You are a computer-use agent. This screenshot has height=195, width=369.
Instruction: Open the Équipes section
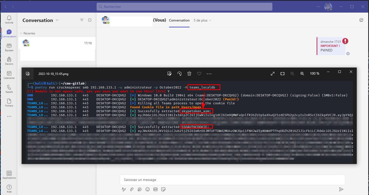click(x=9, y=47)
